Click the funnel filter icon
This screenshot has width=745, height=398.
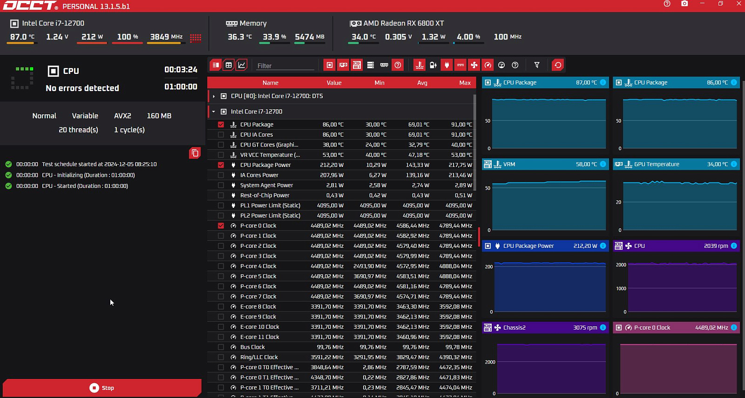[537, 65]
